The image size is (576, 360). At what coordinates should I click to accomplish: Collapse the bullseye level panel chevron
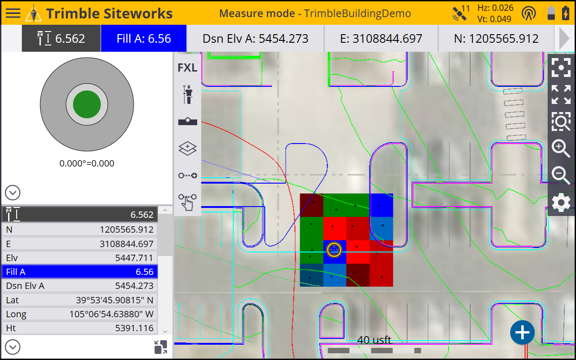13,193
